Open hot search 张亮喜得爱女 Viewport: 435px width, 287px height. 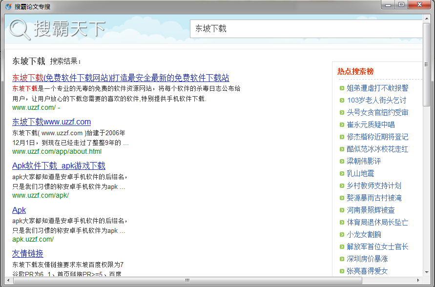click(x=367, y=271)
